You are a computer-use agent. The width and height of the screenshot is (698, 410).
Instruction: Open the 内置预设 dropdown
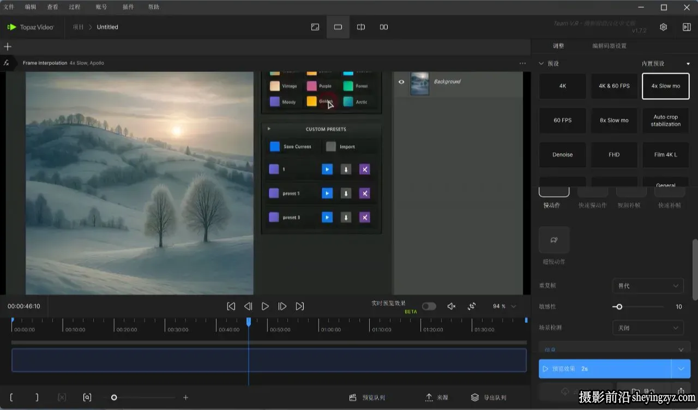tap(666, 64)
